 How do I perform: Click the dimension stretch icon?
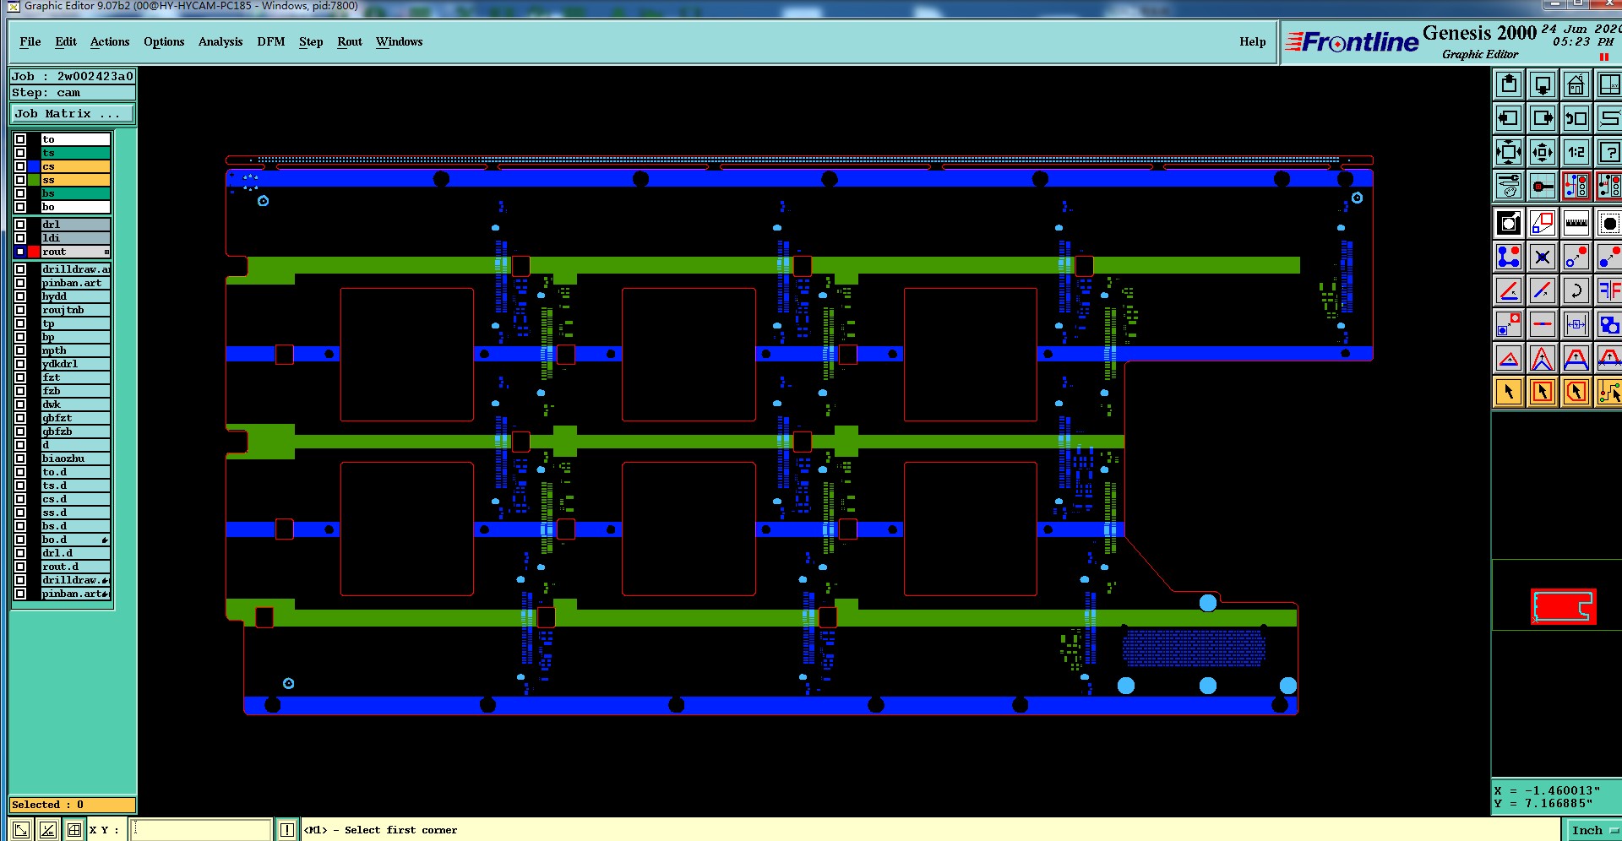coord(1576,324)
